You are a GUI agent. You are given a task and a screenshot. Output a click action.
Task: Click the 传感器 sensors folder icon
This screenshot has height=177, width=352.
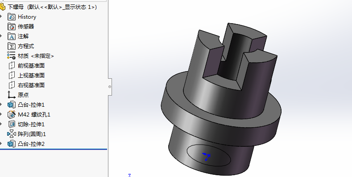tap(12, 27)
